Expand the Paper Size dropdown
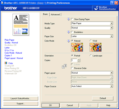Screen dimensions: 119x109 [92, 36]
